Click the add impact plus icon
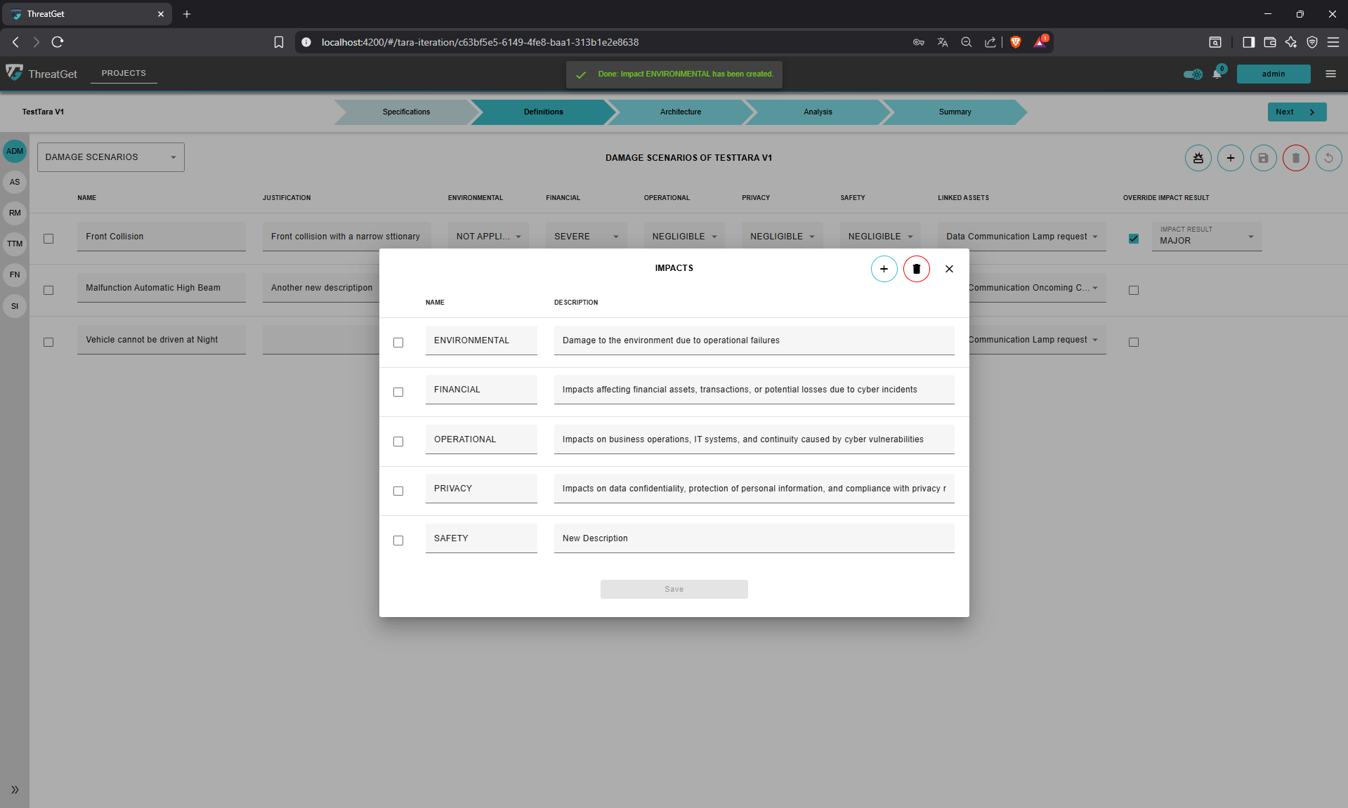Image resolution: width=1348 pixels, height=808 pixels. tap(884, 269)
